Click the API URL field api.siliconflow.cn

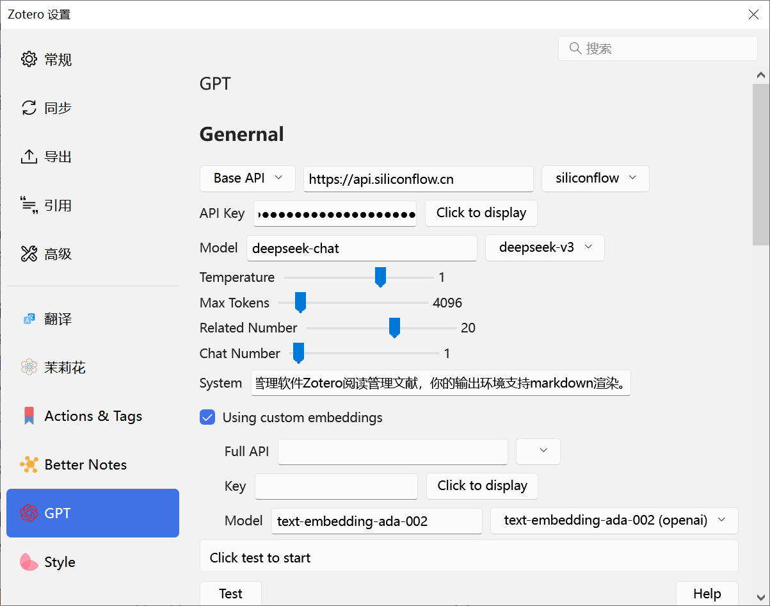(419, 179)
